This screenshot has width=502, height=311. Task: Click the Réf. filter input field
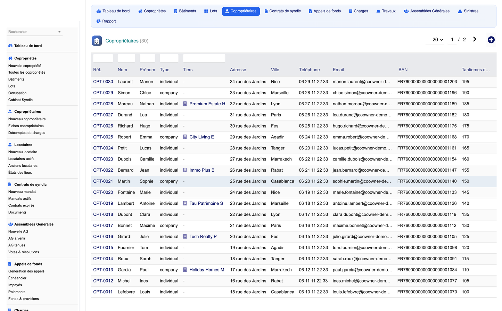(103, 58)
